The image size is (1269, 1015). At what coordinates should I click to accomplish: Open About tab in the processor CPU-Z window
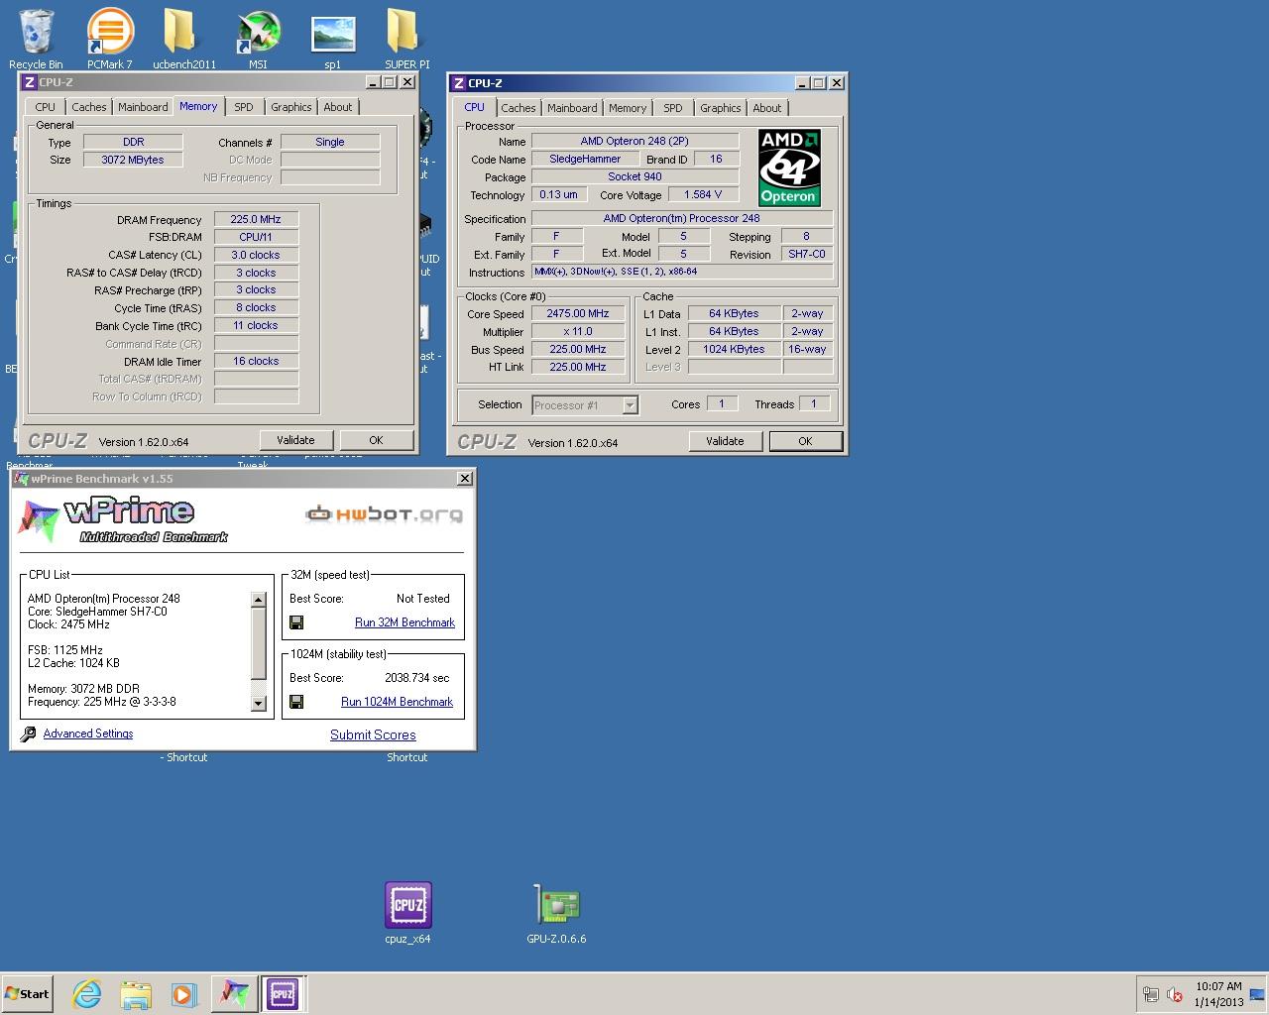767,108
